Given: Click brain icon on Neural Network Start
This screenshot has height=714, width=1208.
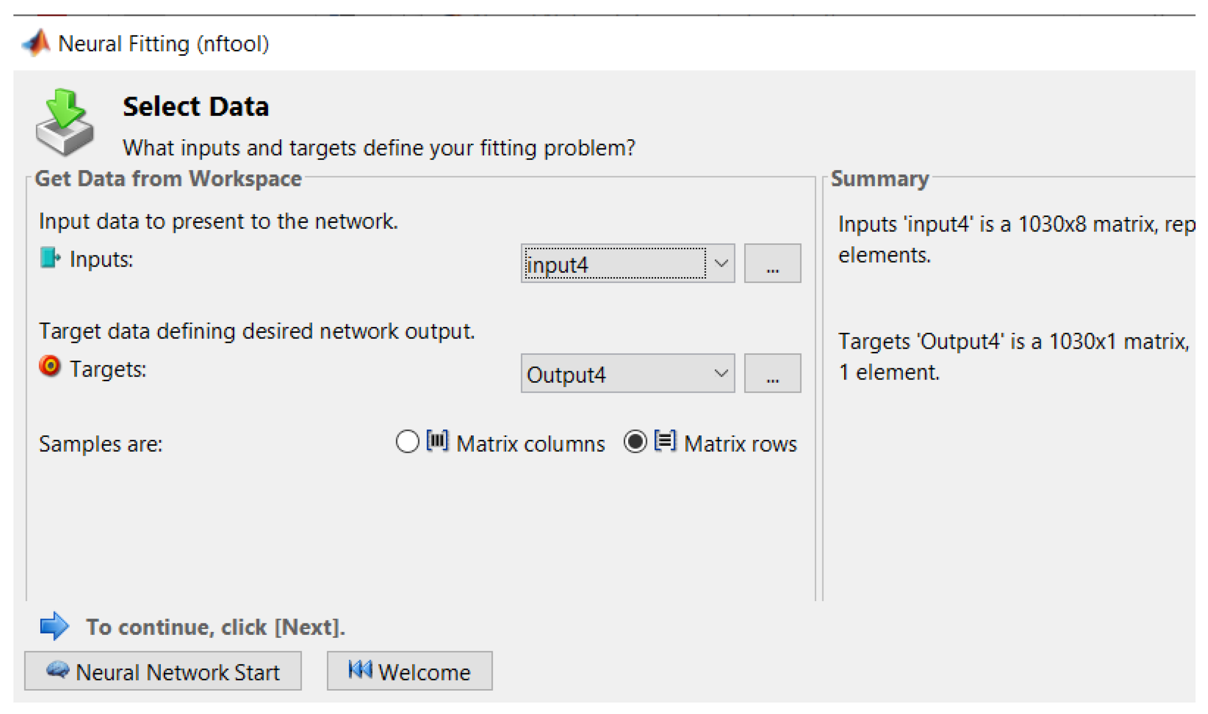Looking at the screenshot, I should click(x=58, y=671).
